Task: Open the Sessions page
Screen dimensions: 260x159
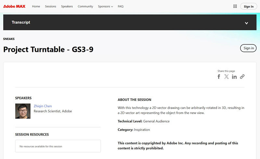Action: [x=51, y=6]
